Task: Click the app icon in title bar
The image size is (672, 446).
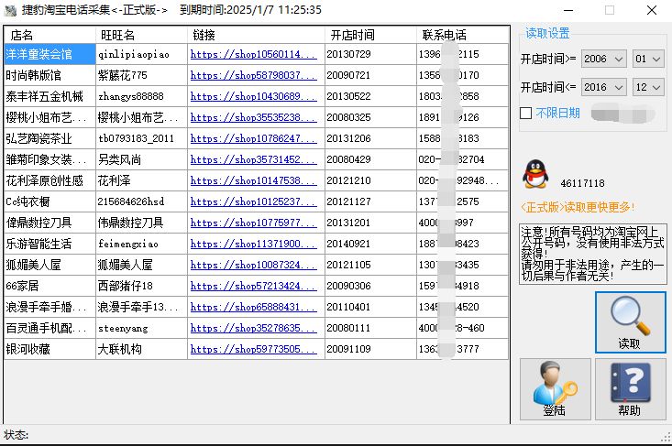Action: [11, 10]
